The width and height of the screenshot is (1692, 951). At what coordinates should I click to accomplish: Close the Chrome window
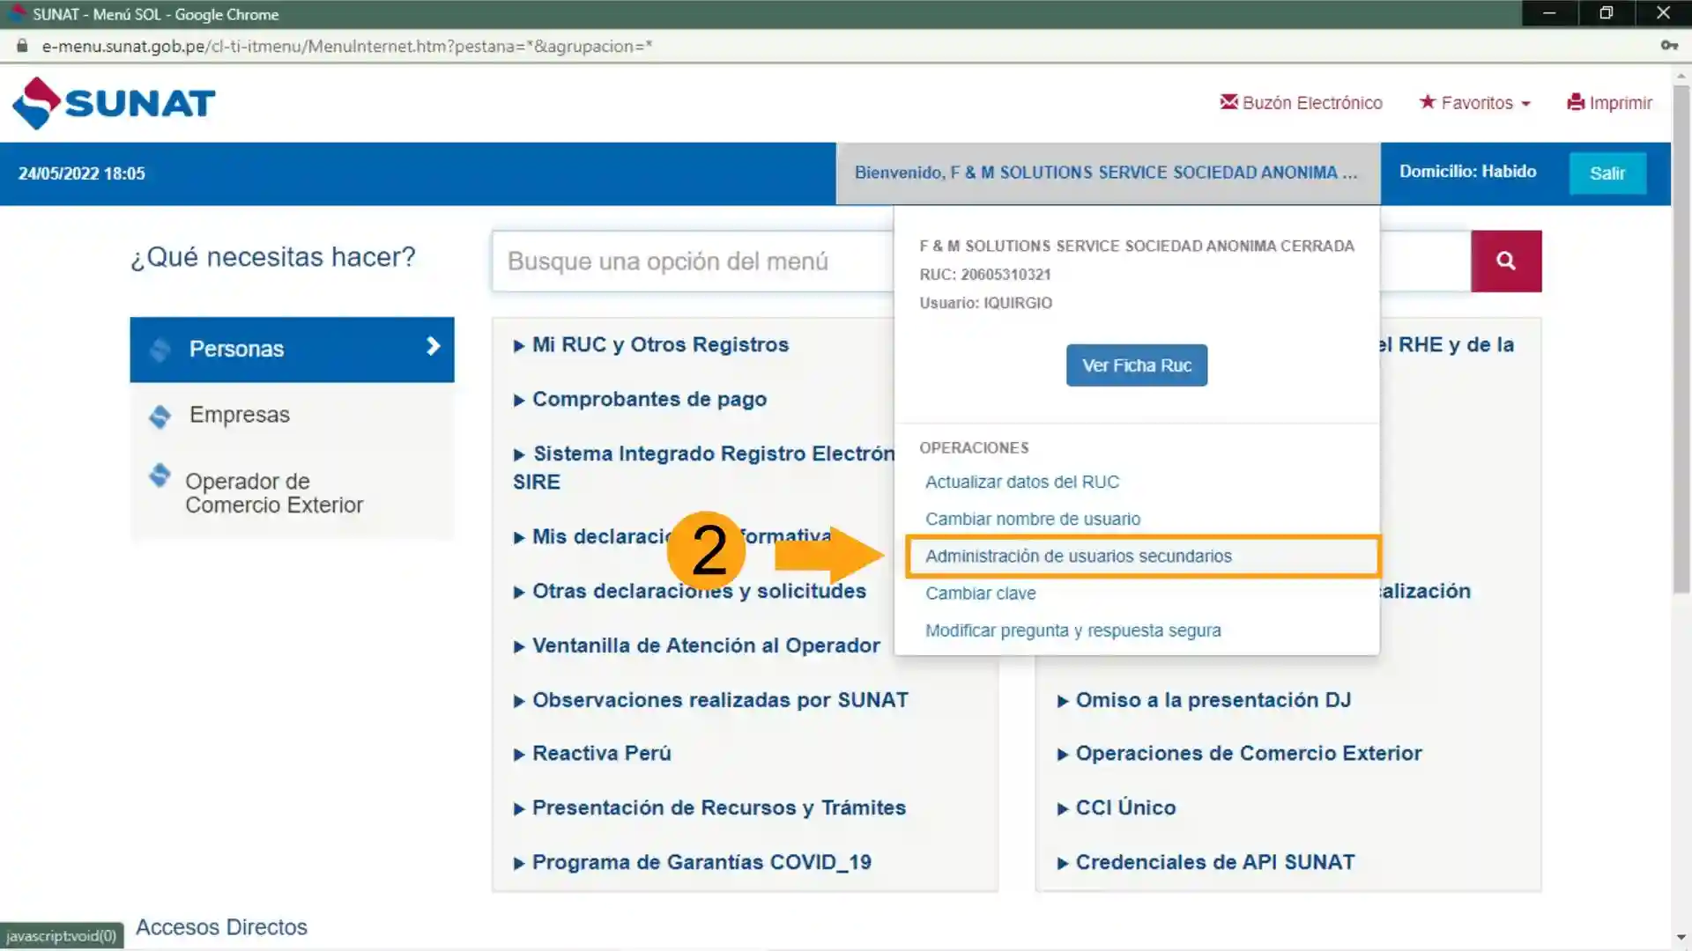[1663, 13]
